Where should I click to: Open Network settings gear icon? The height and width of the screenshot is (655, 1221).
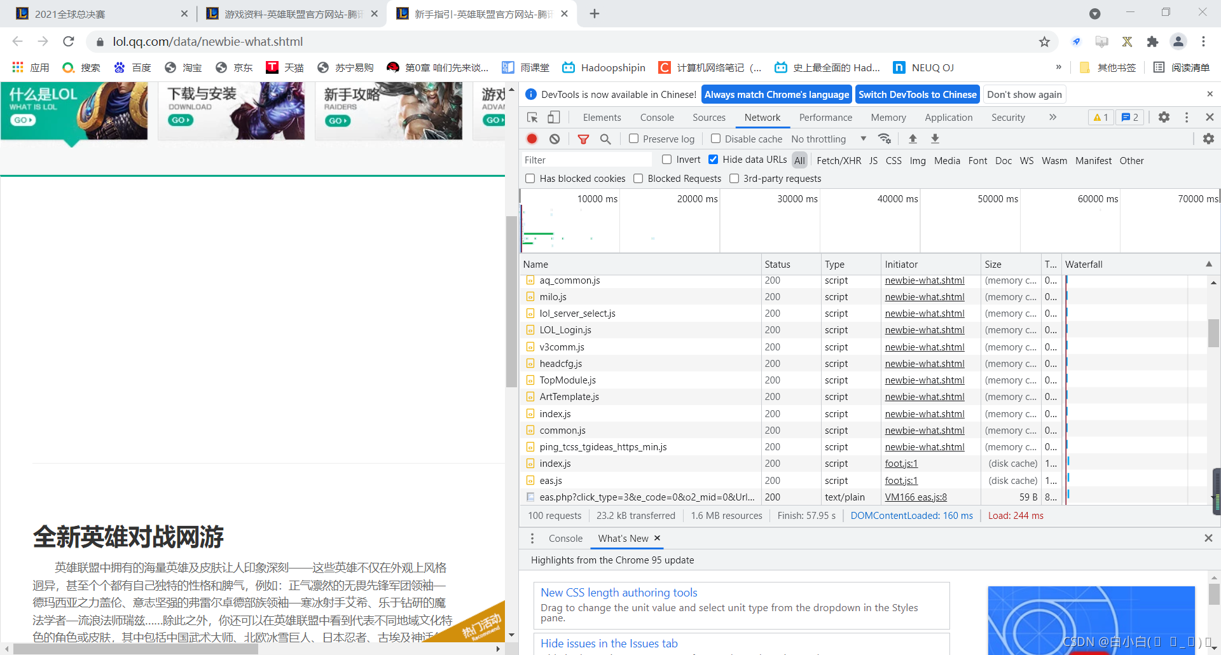tap(1208, 139)
